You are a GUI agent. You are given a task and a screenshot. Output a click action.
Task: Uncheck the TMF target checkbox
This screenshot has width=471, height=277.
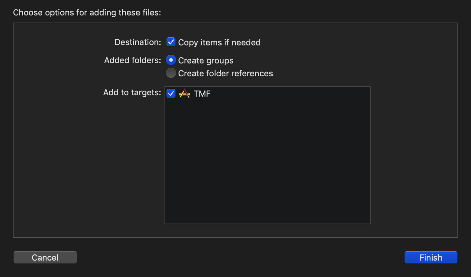pyautogui.click(x=171, y=93)
